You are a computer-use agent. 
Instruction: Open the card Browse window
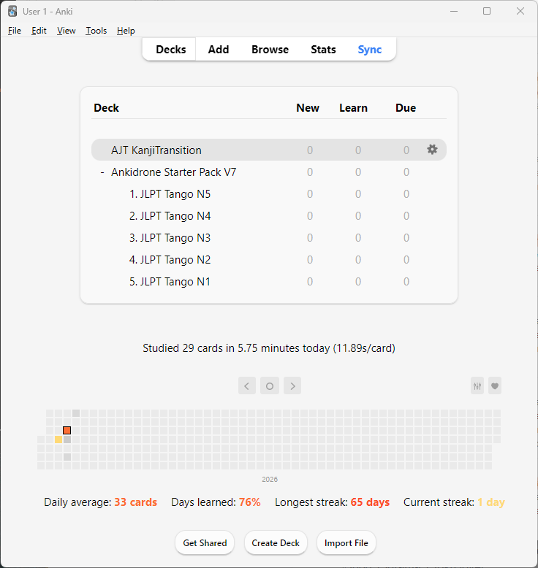[270, 49]
